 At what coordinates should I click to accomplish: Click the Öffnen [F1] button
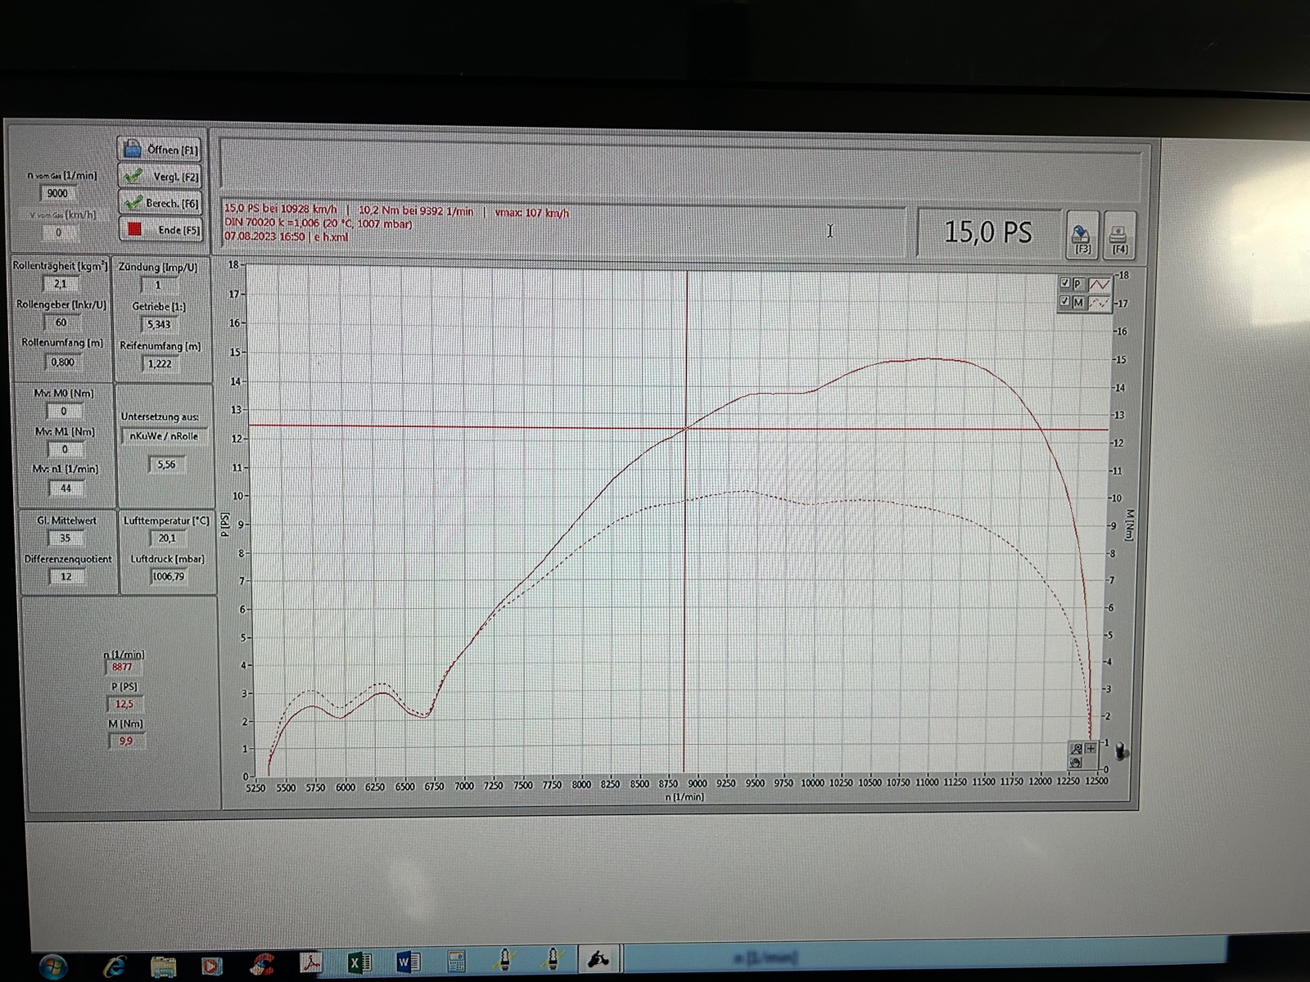pos(160,150)
